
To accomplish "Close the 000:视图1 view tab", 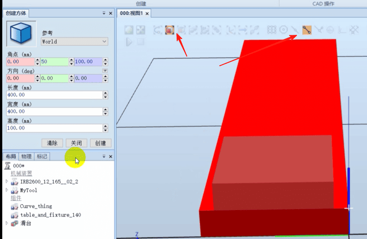I will point(147,14).
